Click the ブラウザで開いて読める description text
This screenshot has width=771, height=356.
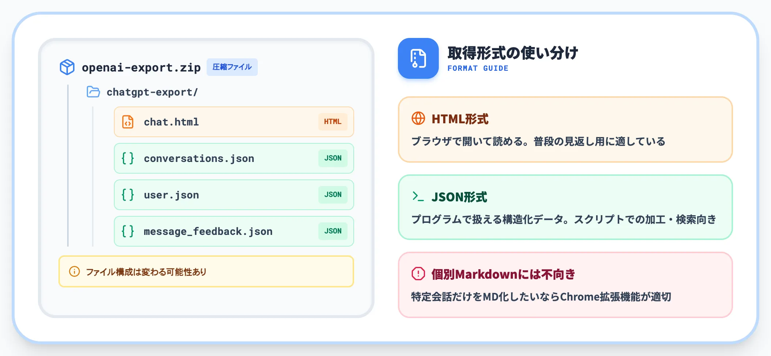pos(538,142)
